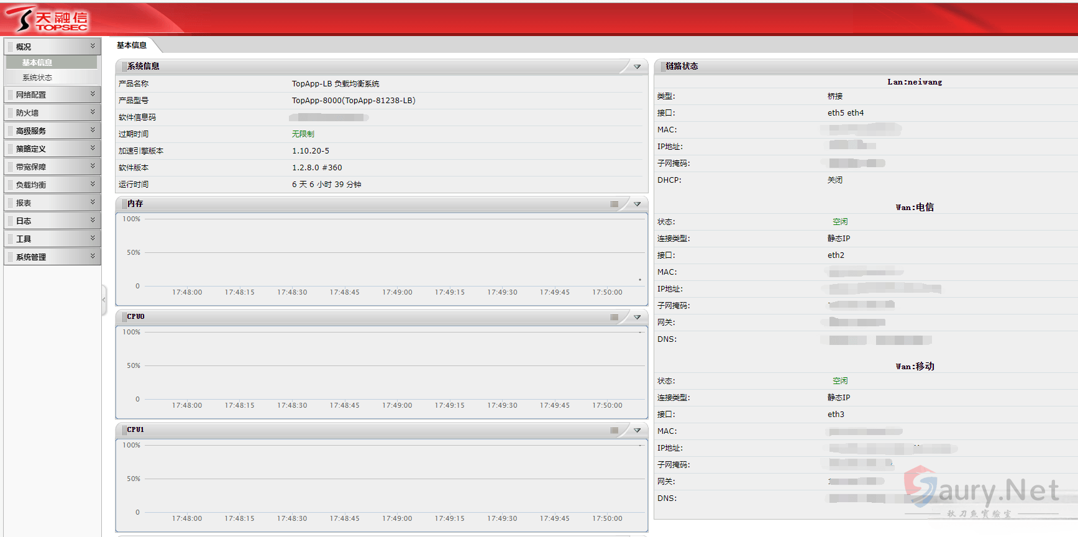Image resolution: width=1078 pixels, height=537 pixels.
Task: Switch to the 基本信息 tab
Action: [x=132, y=45]
